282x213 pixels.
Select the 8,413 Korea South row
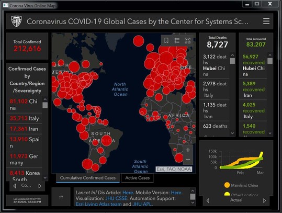coord(24,174)
